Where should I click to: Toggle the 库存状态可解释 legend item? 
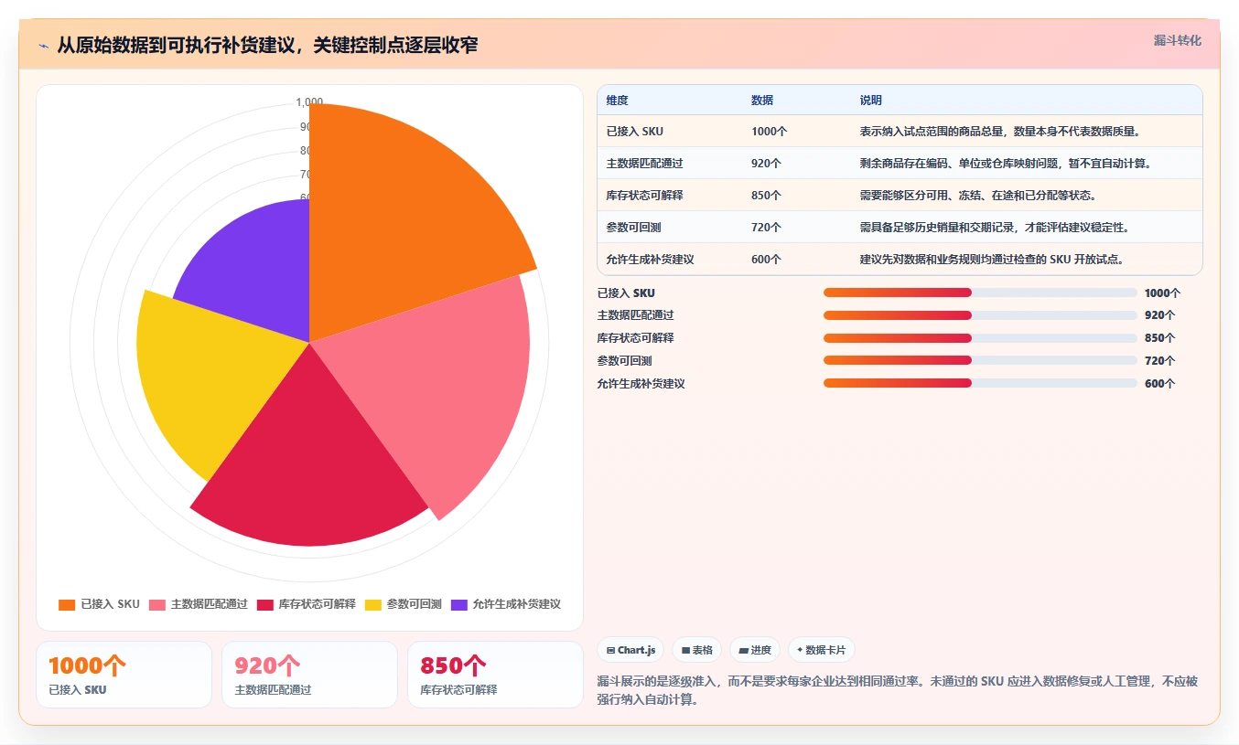(x=306, y=604)
